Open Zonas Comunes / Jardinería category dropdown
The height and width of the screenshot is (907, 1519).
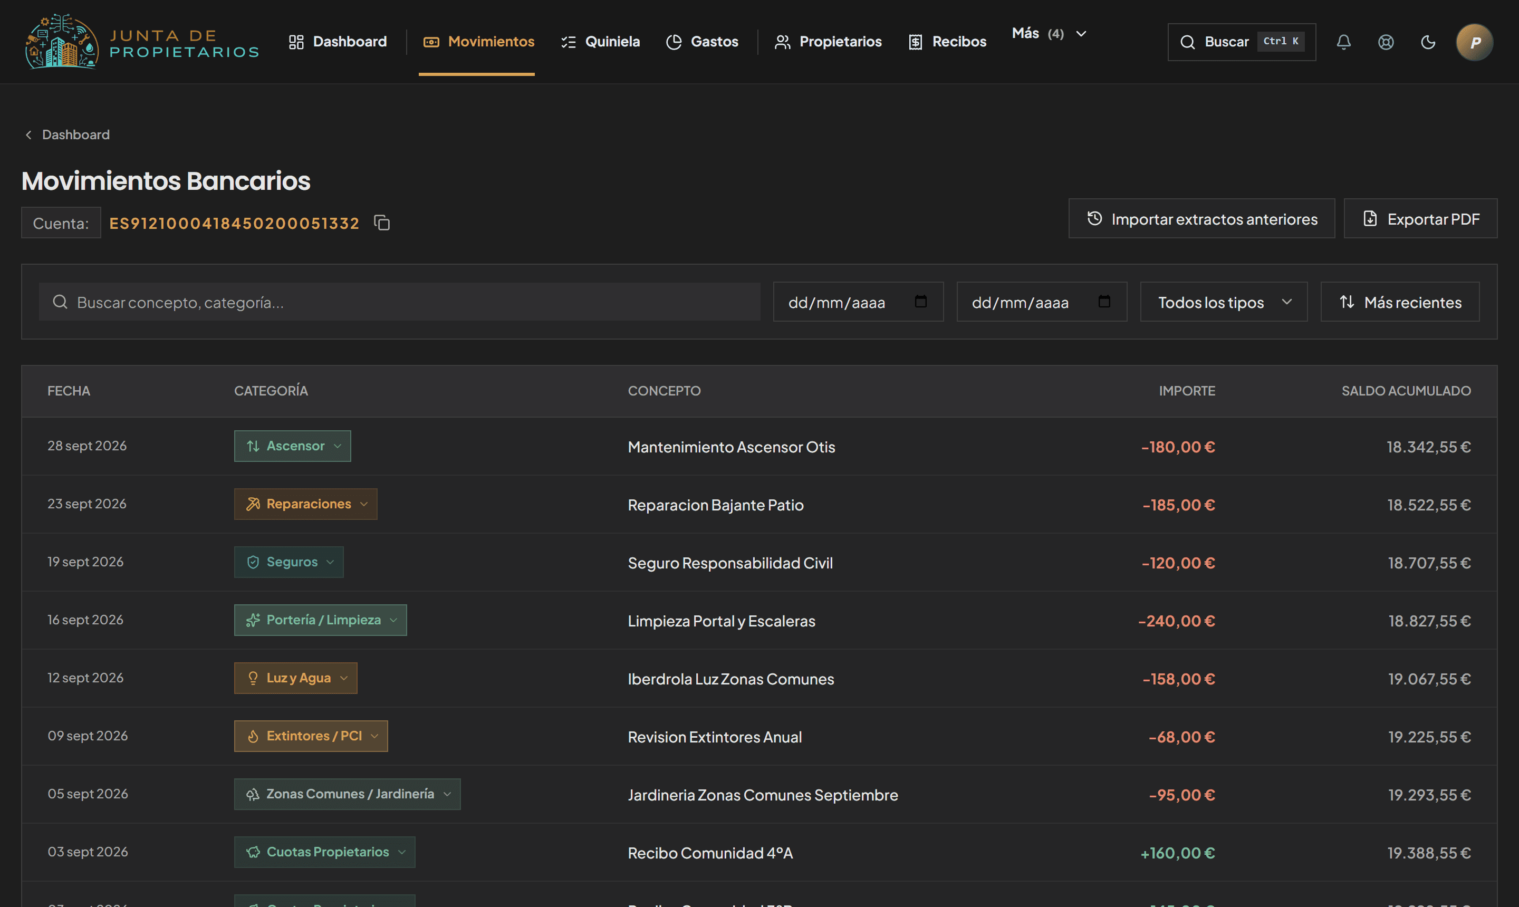coord(347,794)
